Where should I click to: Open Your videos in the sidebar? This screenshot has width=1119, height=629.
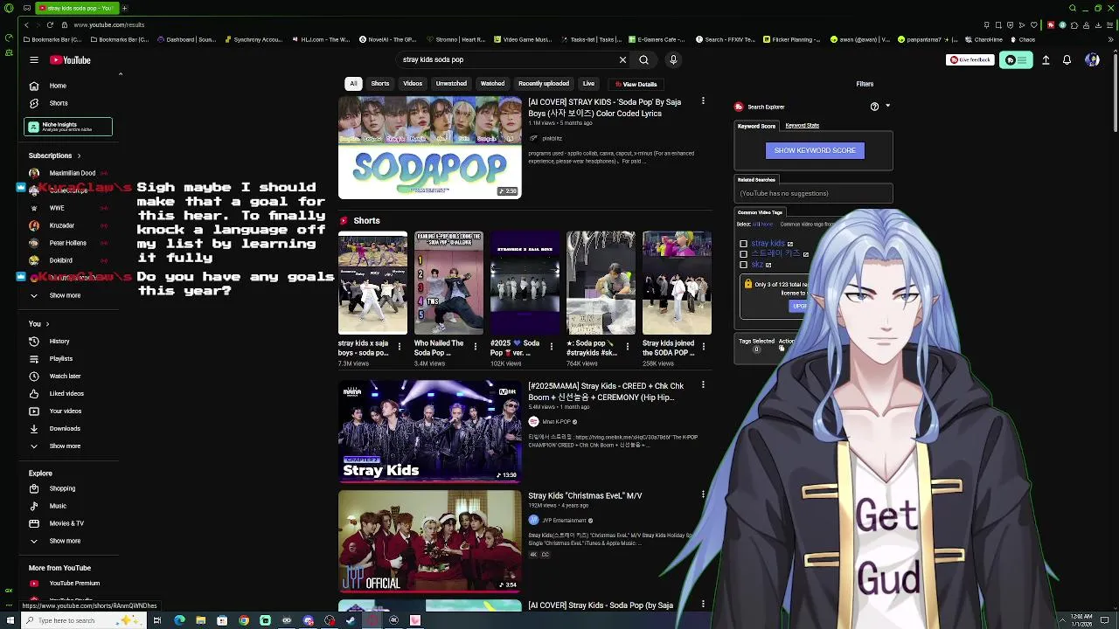click(65, 411)
